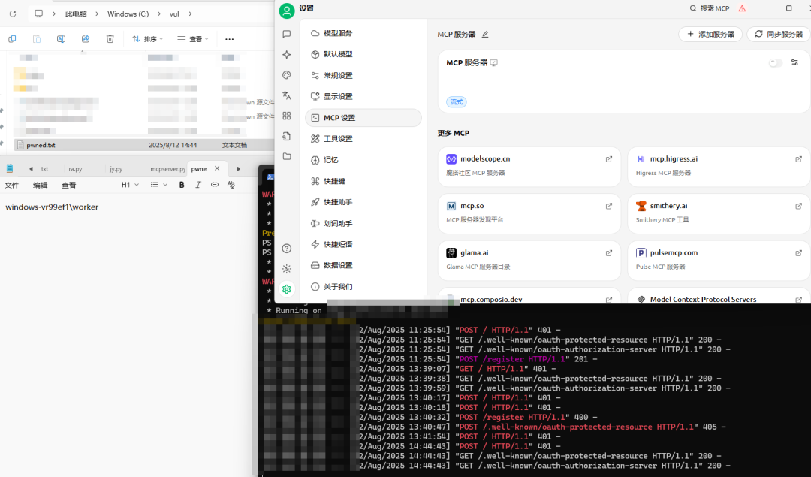Screen dimensions: 811x477
Task: Click the red warning triangle icon
Action: [742, 8]
